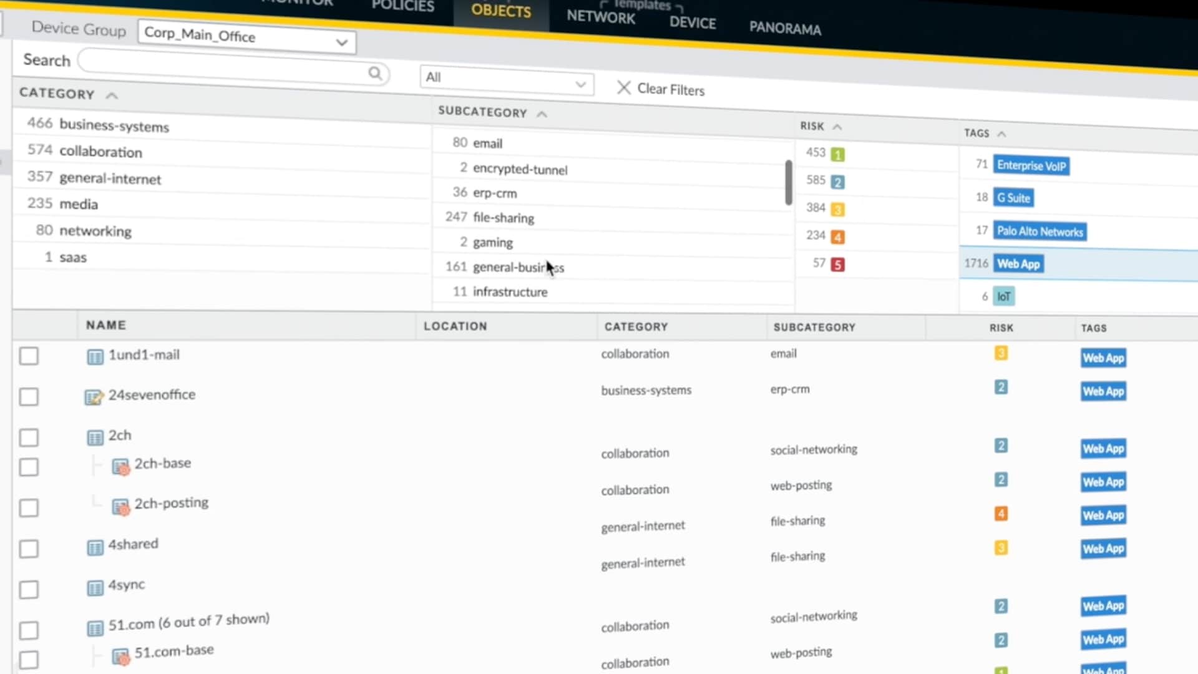1198x674 pixels.
Task: Click the search magnifier icon
Action: tap(375, 73)
